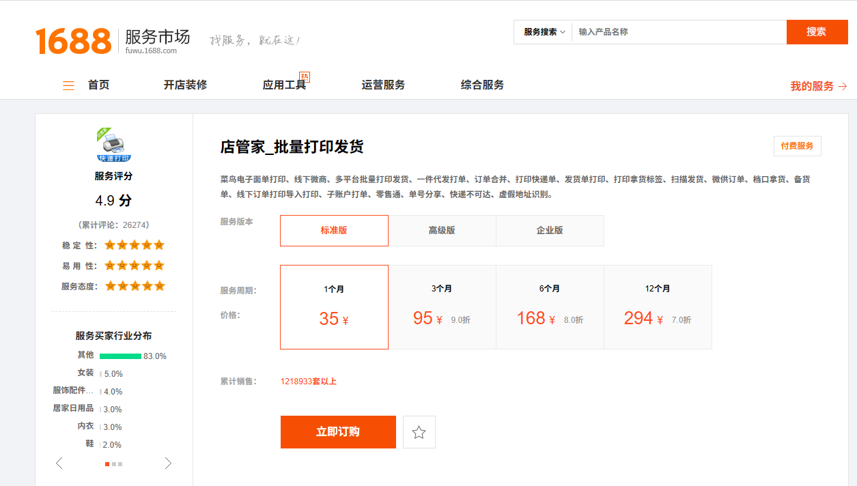Click the 快速打印 printer app icon
The width and height of the screenshot is (857, 486).
click(113, 145)
